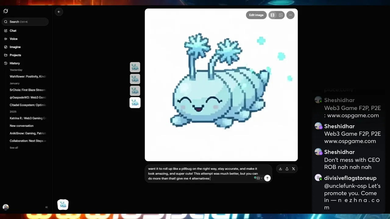This screenshot has height=219, width=390.
Task: Submit prompt with the up-arrow button
Action: pos(267,178)
